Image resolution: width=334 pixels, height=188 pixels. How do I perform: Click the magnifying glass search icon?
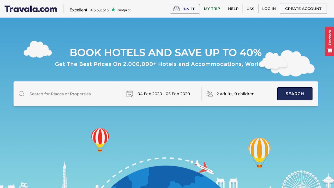coord(22,94)
